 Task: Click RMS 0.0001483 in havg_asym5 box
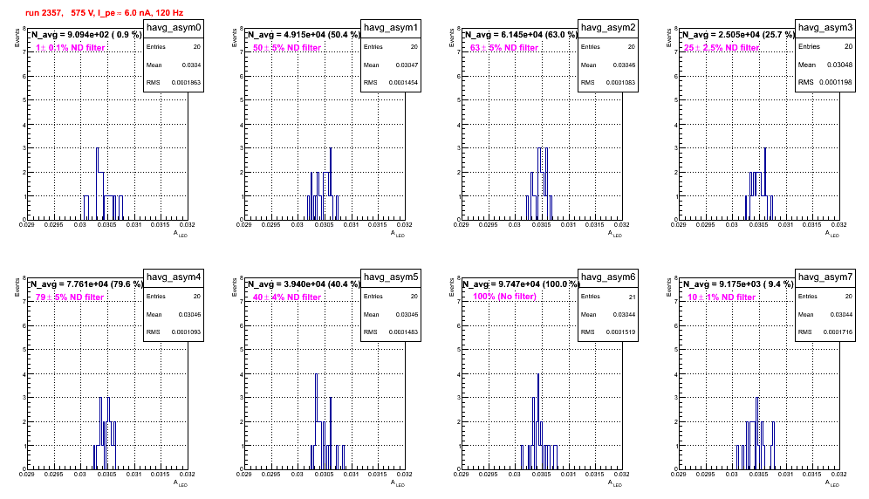(391, 332)
